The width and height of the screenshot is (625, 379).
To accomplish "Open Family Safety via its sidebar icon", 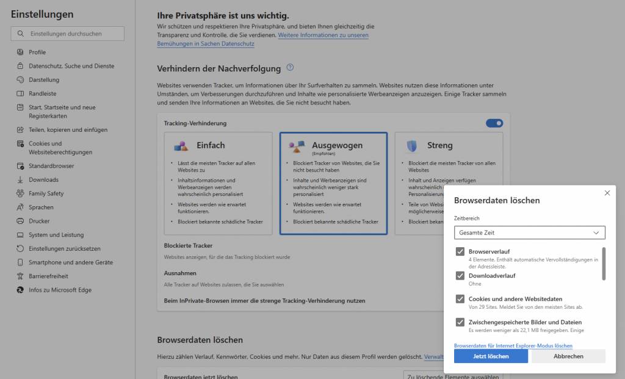I will (20, 193).
